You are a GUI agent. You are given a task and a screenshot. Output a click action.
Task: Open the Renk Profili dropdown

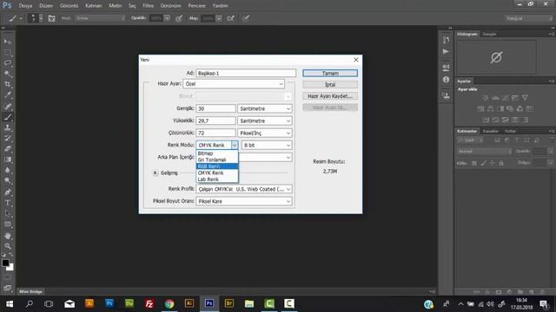coord(244,189)
